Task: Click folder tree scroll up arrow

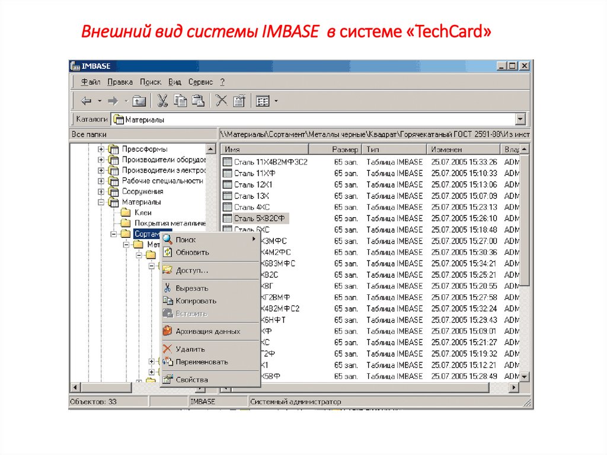Action: tap(210, 149)
